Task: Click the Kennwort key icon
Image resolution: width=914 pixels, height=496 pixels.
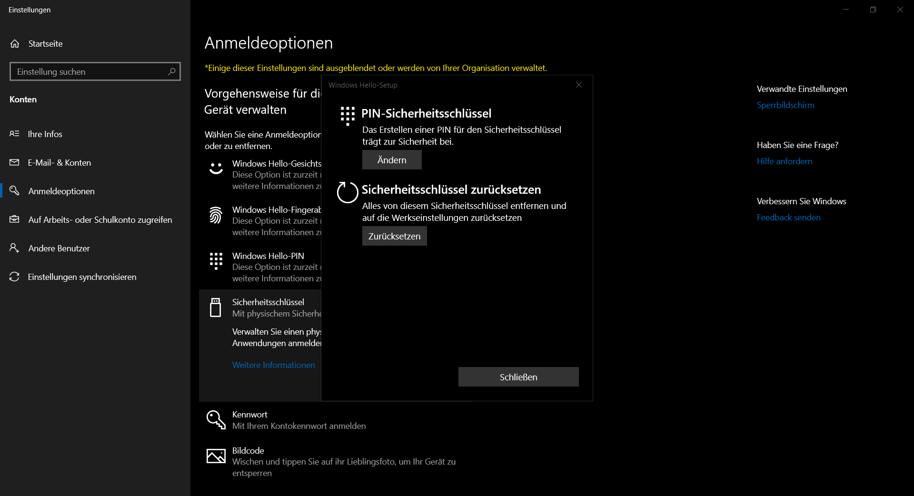Action: [216, 420]
